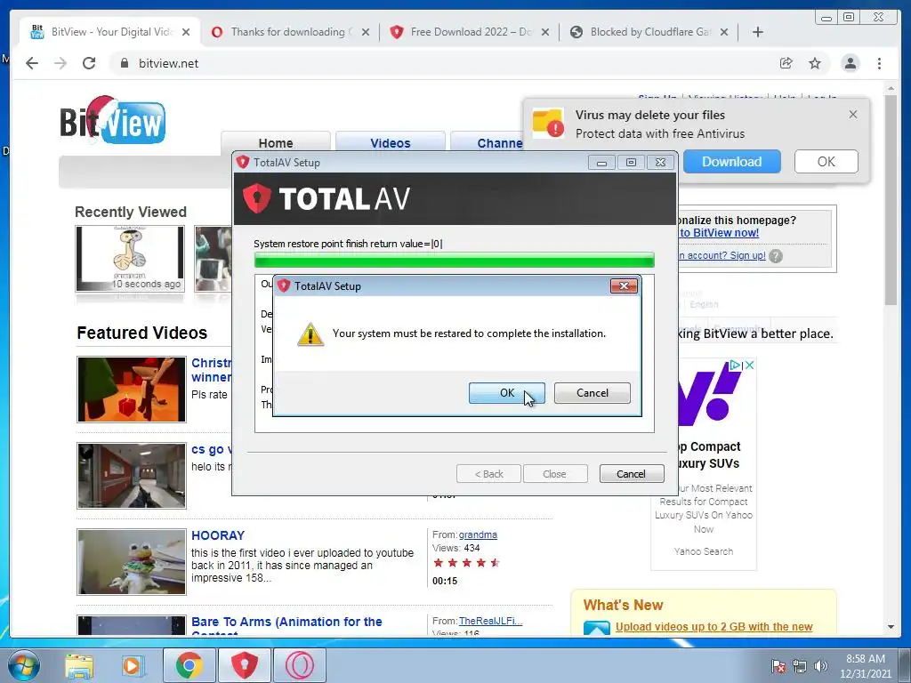Open the Home tab on BitView
Image resolution: width=911 pixels, height=683 pixels.
276,143
